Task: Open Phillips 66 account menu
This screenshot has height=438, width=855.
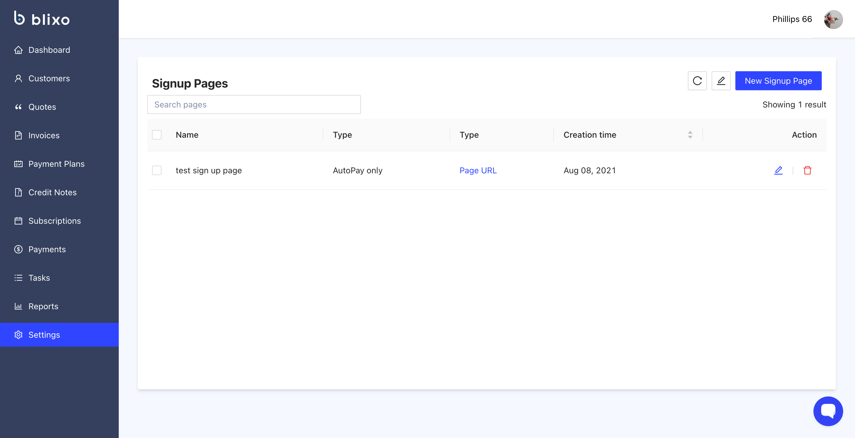Action: coord(792,19)
